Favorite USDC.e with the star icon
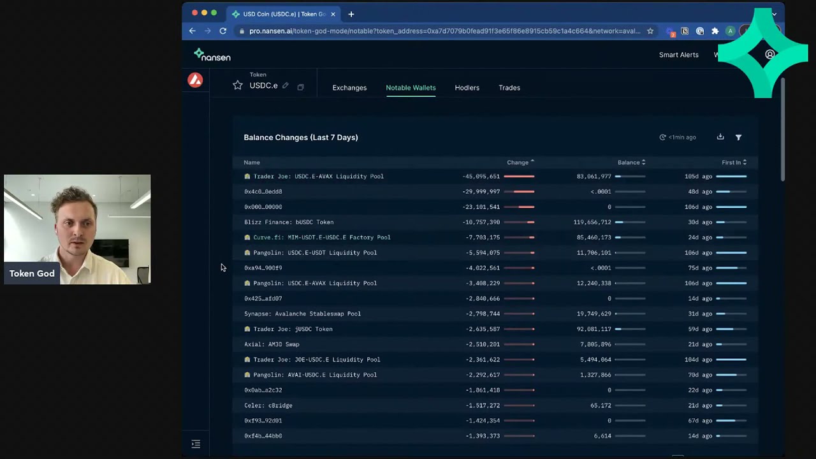Image resolution: width=816 pixels, height=459 pixels. (238, 85)
